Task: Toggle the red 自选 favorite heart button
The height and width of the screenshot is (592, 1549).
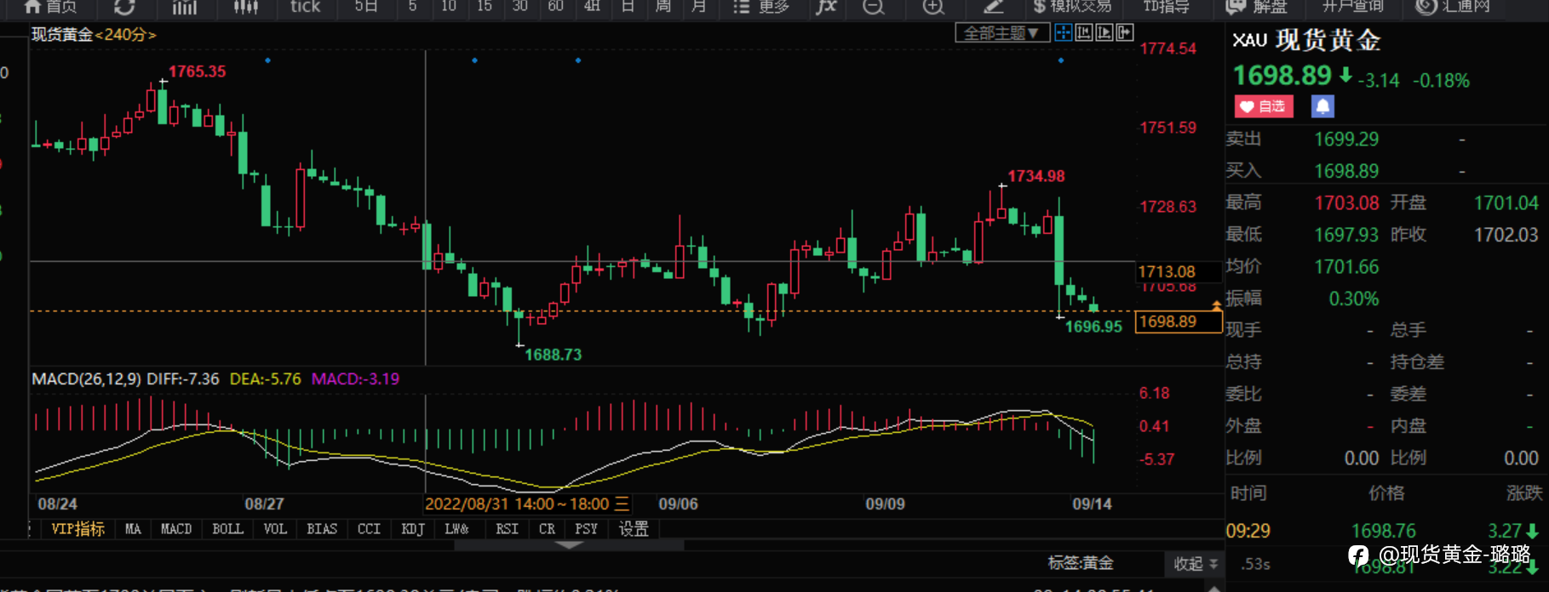Action: click(x=1264, y=106)
